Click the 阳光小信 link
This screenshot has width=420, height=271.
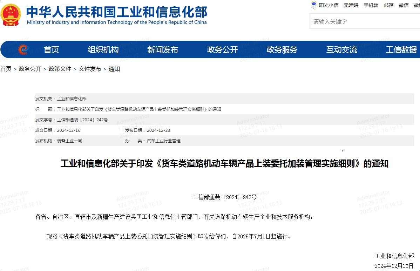click(328, 5)
